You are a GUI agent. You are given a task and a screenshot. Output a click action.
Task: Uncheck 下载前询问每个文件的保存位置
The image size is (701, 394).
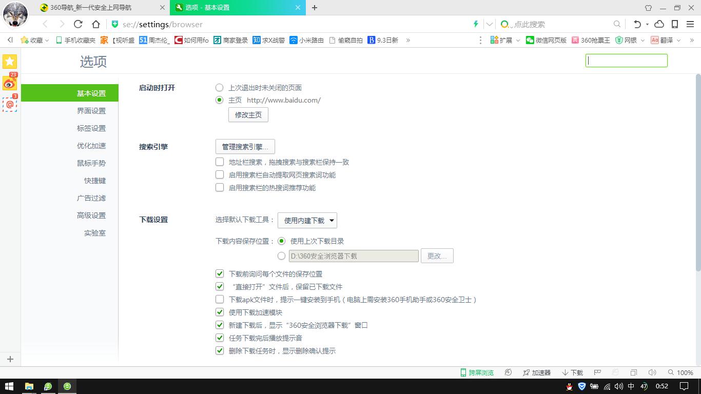click(x=220, y=274)
